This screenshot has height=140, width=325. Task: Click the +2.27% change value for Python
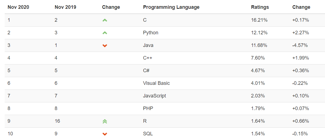[x=300, y=33]
